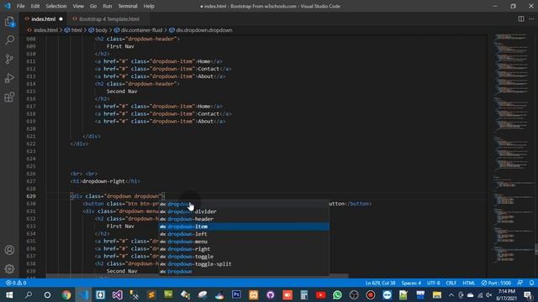
Task: Open Sublime Text from the taskbar
Action: (151, 294)
